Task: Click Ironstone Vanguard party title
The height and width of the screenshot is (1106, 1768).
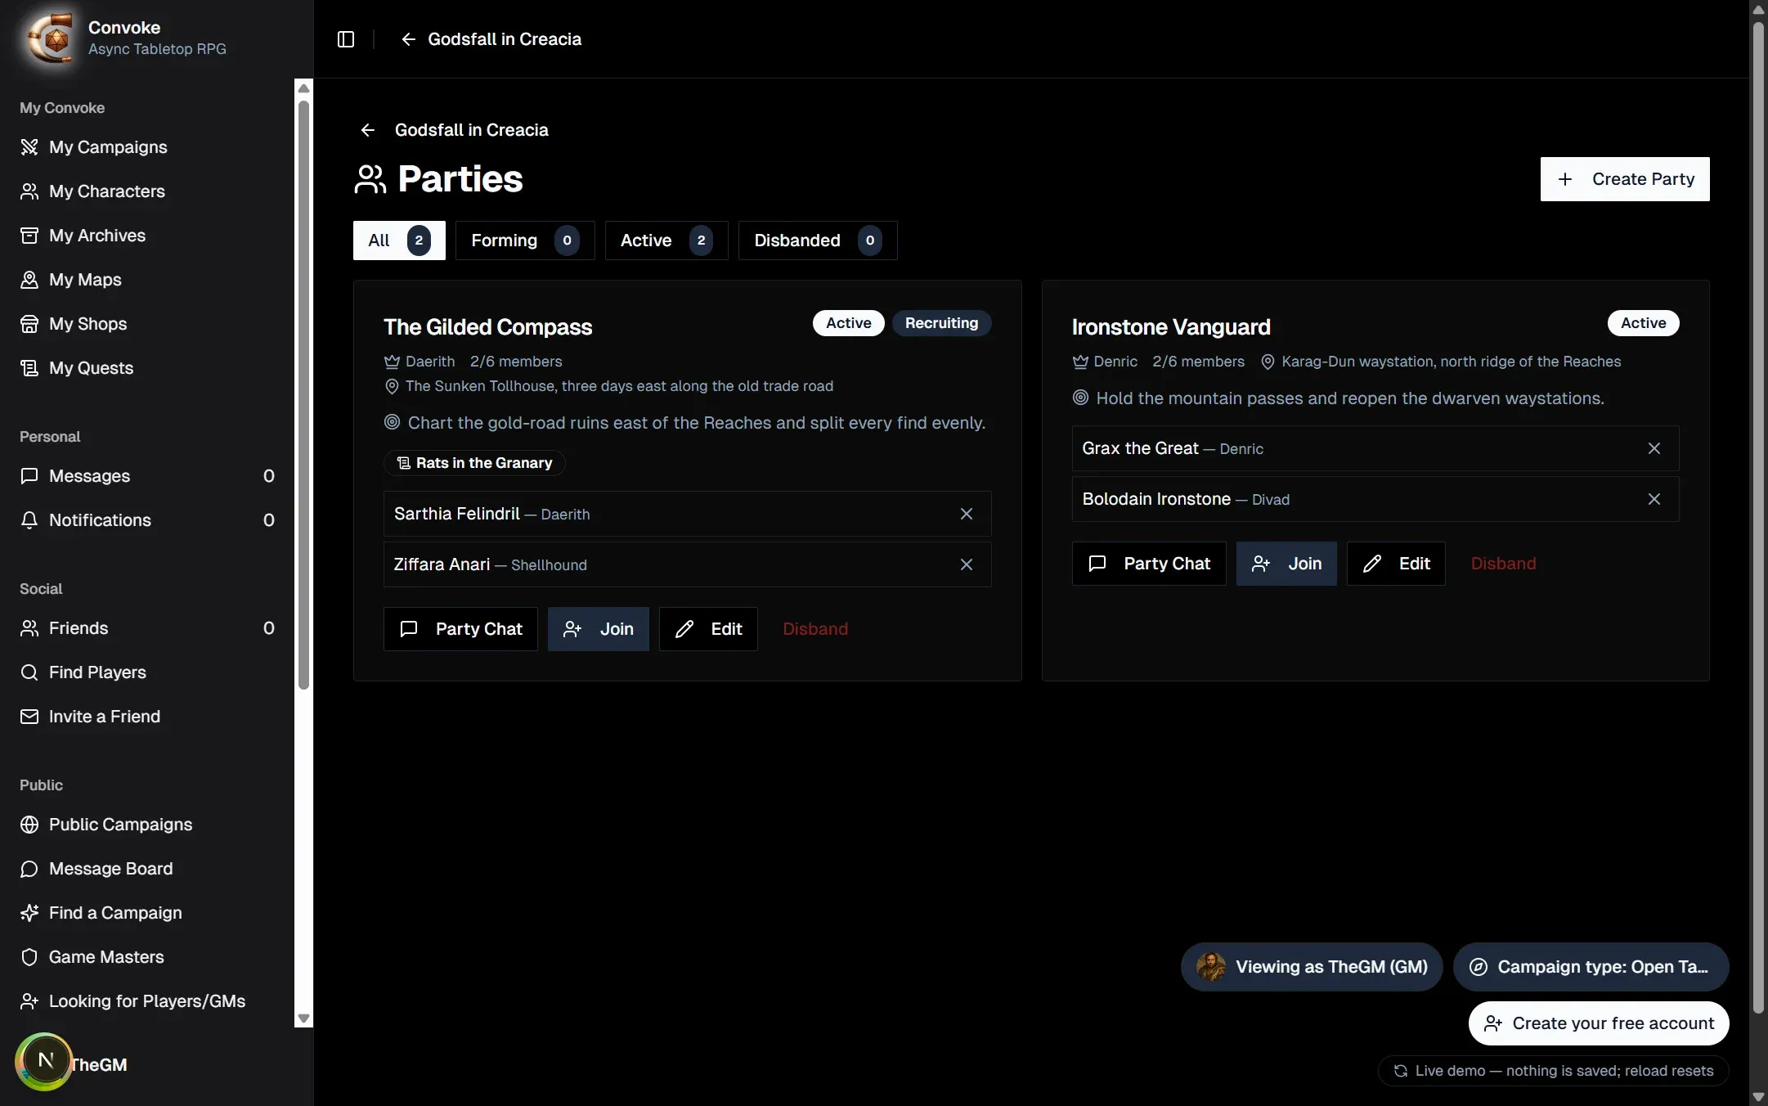Action: pos(1171,327)
